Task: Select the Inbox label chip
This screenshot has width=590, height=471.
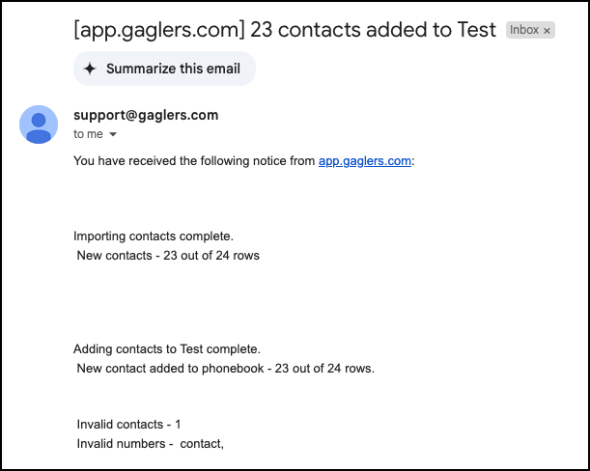Action: point(530,30)
